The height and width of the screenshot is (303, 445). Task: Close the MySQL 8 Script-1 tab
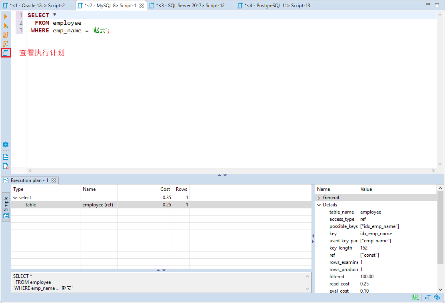tap(141, 5)
